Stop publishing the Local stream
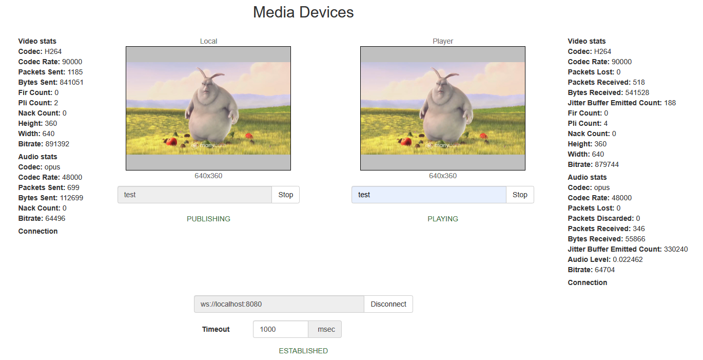 (x=285, y=195)
